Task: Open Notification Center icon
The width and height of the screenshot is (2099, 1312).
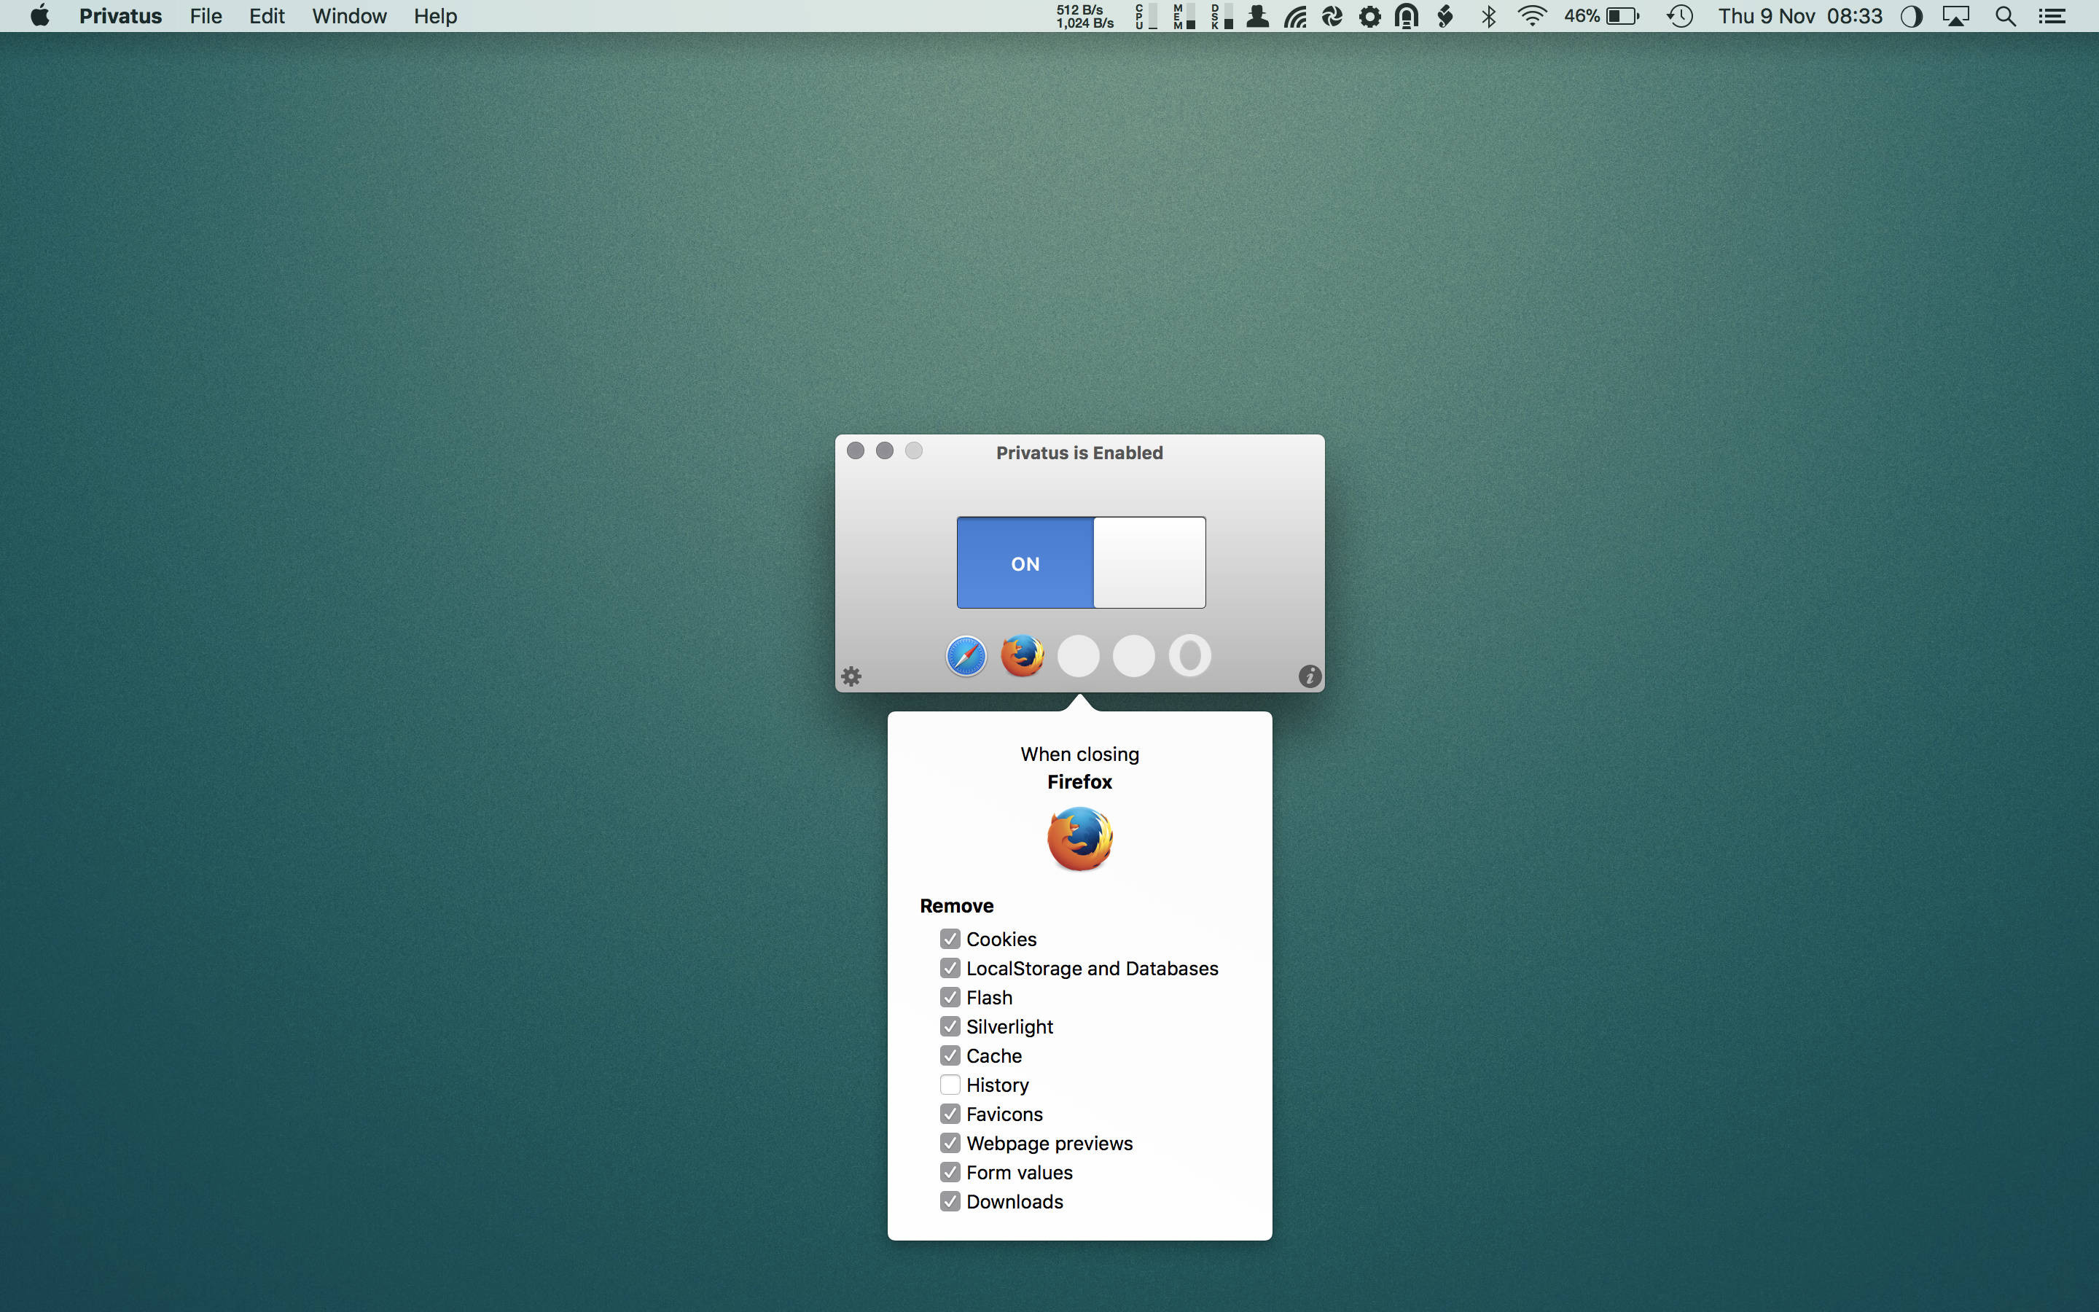Action: (2052, 15)
